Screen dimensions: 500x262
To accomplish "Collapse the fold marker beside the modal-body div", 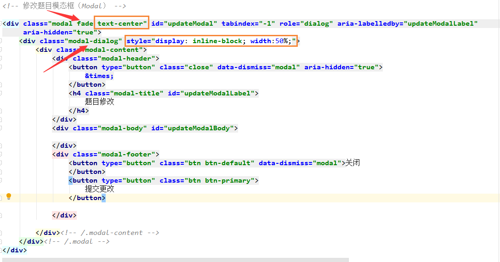I will tap(1, 128).
